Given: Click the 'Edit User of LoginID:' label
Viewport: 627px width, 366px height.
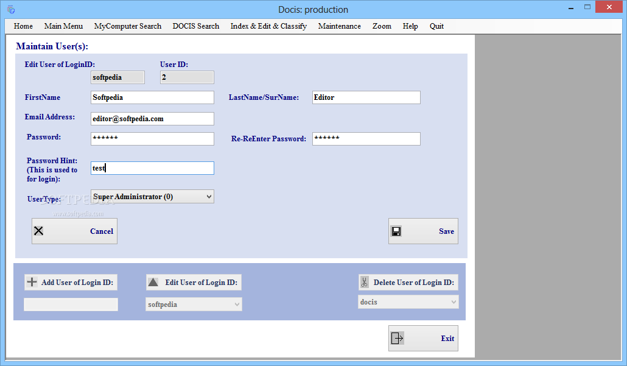Looking at the screenshot, I should [x=60, y=65].
